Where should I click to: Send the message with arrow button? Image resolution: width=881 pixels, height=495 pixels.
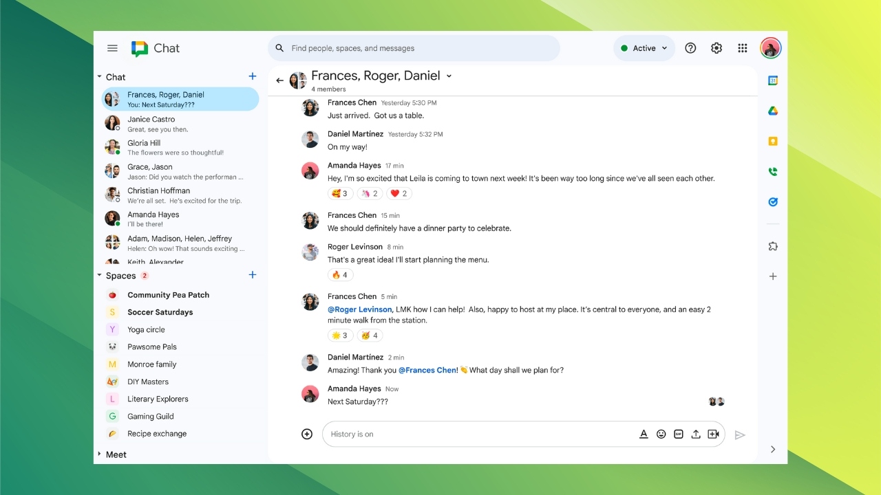point(740,434)
